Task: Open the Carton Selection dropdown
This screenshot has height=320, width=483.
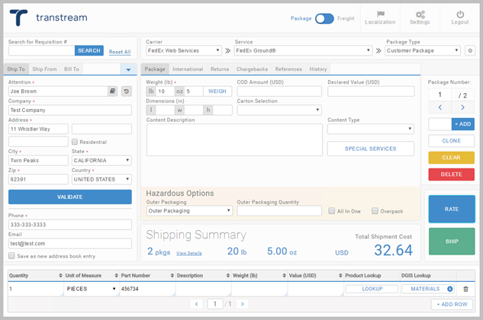Action: pos(279,110)
